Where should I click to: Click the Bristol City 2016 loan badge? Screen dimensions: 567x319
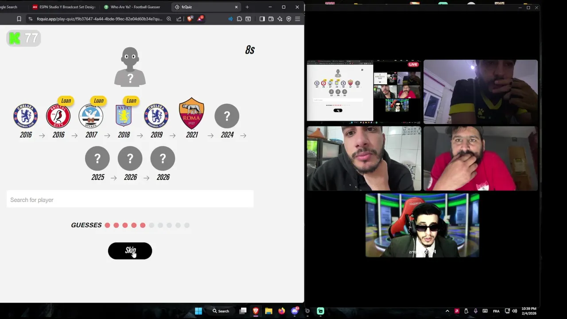tap(58, 116)
